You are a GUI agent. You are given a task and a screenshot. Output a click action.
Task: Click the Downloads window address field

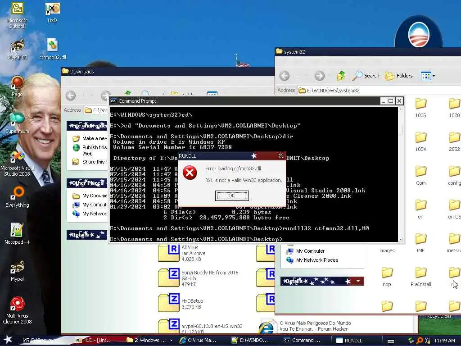click(x=96, y=110)
